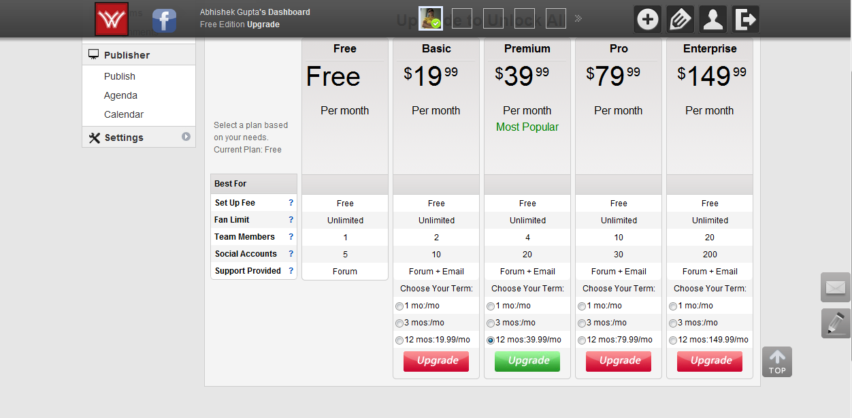Click the Pro plan Upgrade button

619,361
